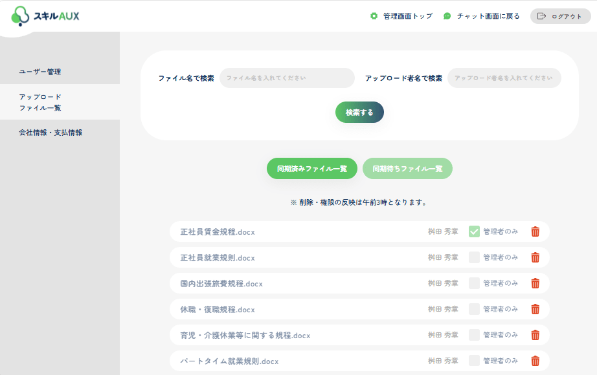Viewport: 597px width, 375px height.
Task: Go to 管理画面トップ link
Action: pos(408,16)
